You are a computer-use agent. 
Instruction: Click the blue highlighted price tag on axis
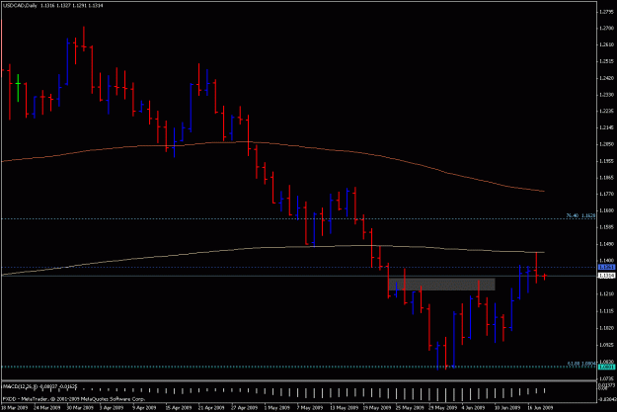606,267
